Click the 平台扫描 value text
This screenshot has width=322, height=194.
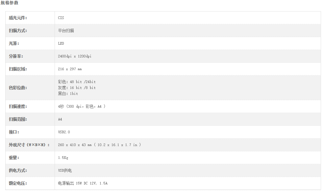point(66,31)
